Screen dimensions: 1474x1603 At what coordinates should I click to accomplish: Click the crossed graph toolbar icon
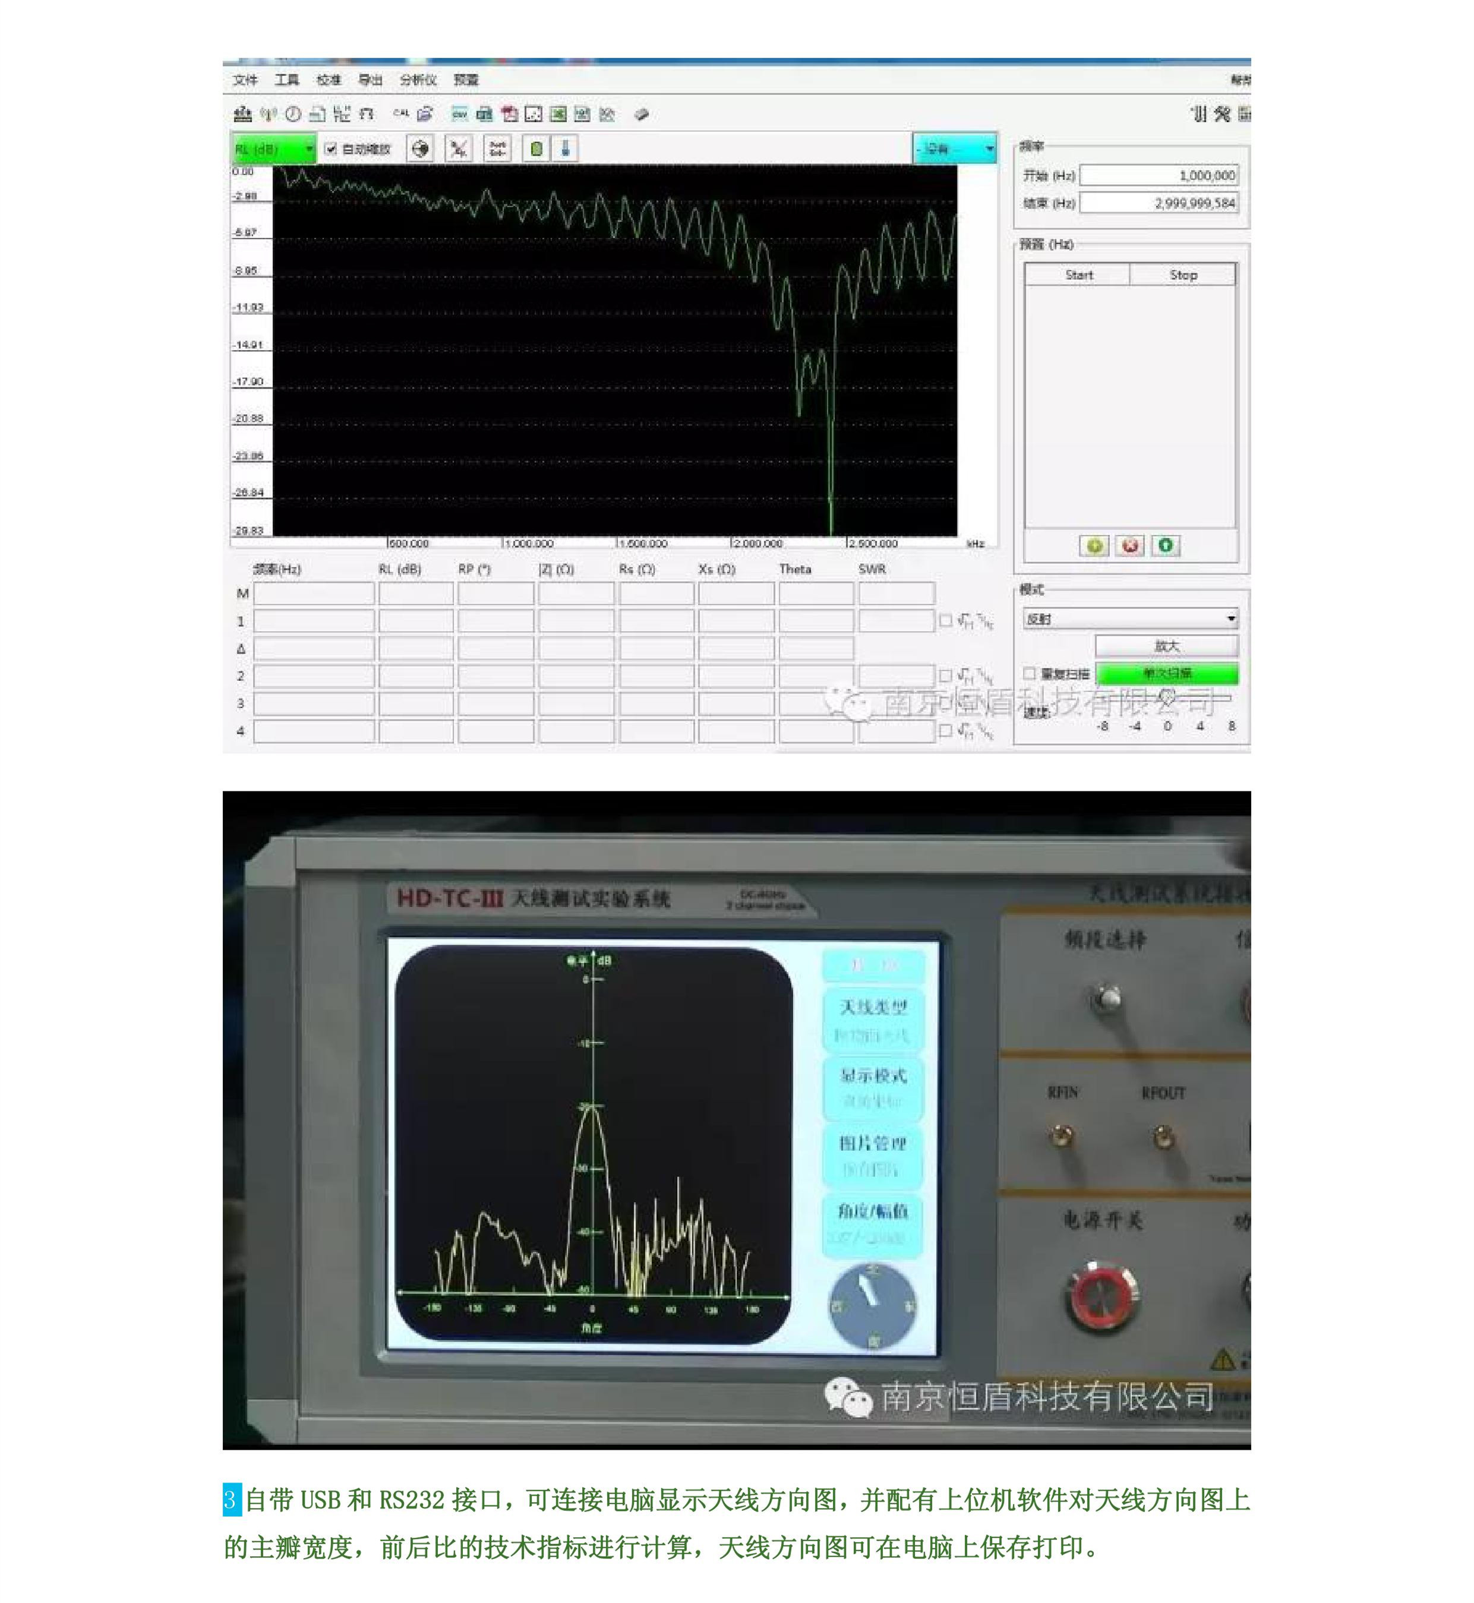[607, 114]
